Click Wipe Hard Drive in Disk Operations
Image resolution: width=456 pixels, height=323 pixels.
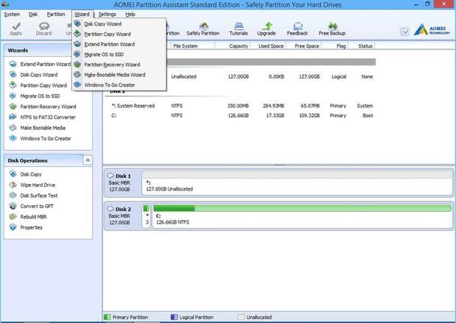click(x=38, y=185)
